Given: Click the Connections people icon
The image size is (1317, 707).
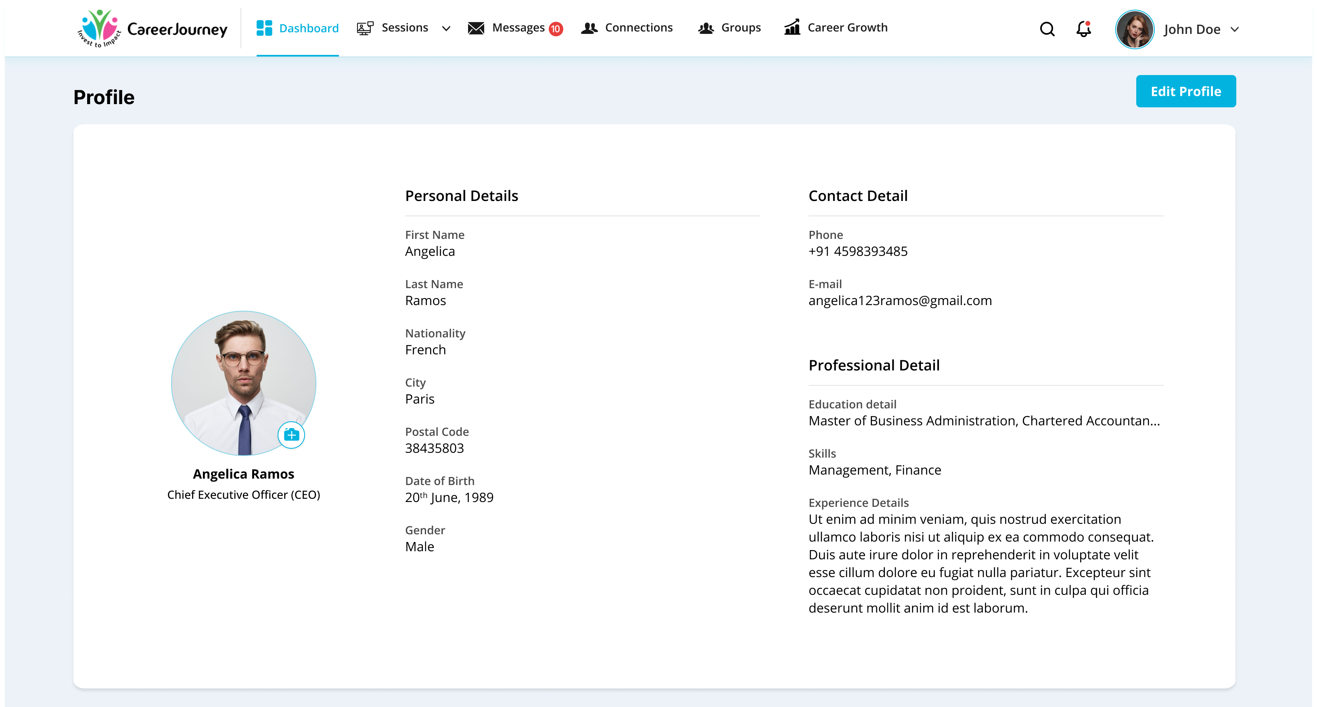Looking at the screenshot, I should 590,28.
